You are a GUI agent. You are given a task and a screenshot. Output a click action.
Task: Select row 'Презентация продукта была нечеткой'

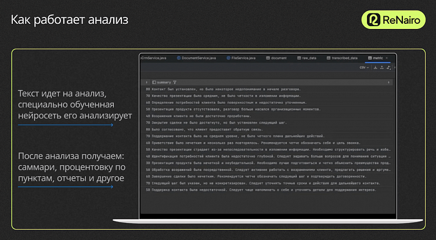pos(266,163)
